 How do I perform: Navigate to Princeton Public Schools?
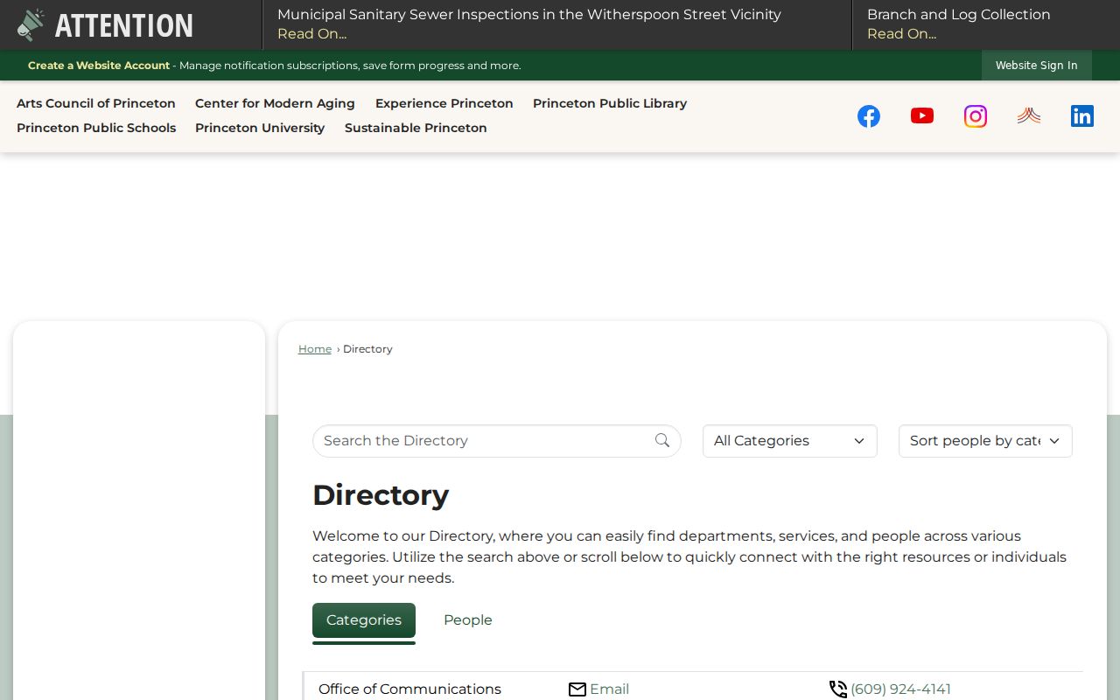click(x=96, y=128)
